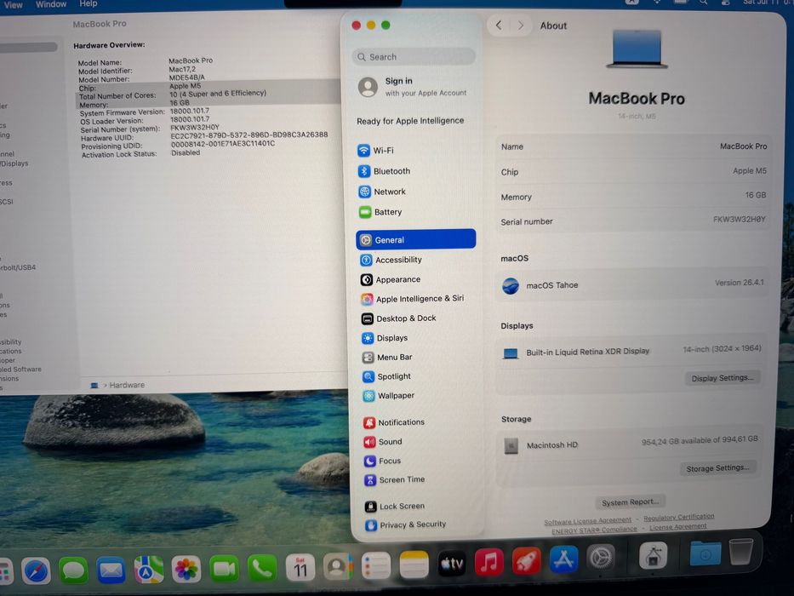Open the Software License Agreement link
The image size is (794, 596).
click(x=588, y=520)
